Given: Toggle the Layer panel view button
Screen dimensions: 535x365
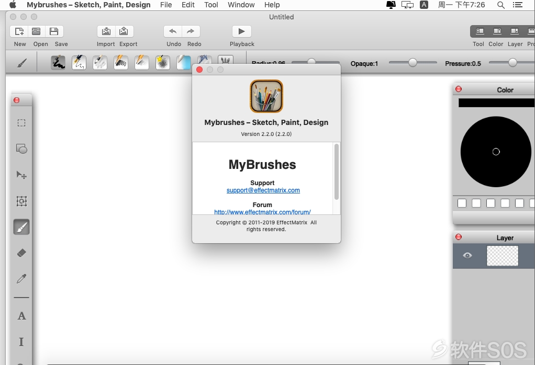Looking at the screenshot, I should 514,31.
